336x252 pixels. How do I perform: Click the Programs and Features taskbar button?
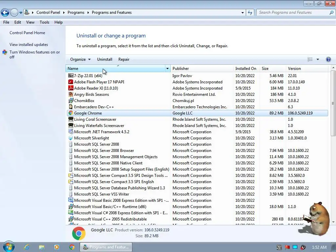(106, 247)
